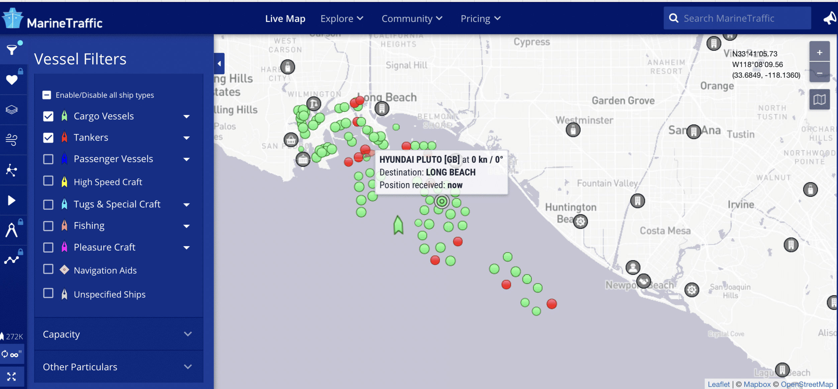838x389 pixels.
Task: Click the map type selector icon
Action: [x=819, y=99]
